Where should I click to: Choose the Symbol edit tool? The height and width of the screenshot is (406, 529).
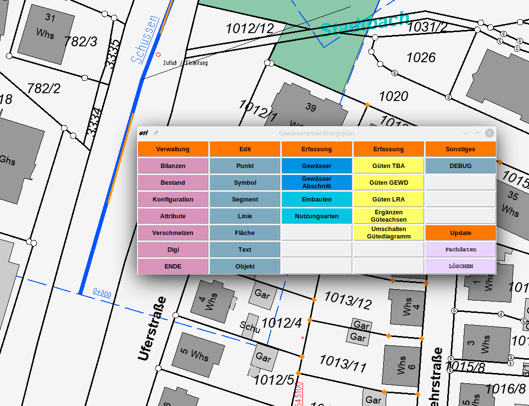coord(245,183)
